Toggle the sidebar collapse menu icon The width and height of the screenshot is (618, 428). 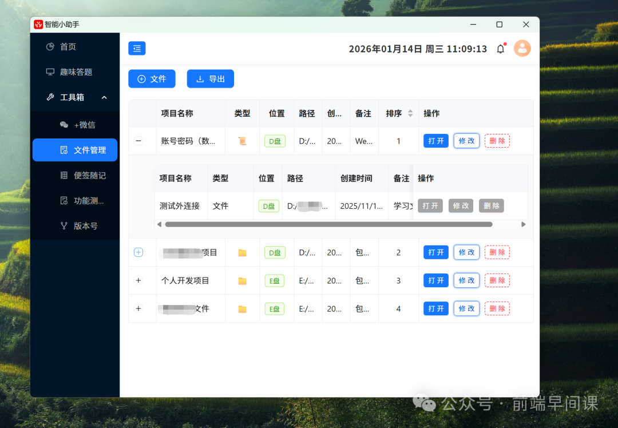137,49
